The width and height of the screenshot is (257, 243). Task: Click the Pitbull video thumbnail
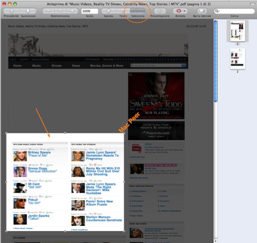(20, 203)
